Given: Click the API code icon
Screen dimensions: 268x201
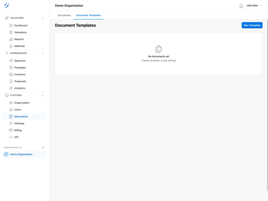Looking at the screenshot, I should [x=10, y=137].
